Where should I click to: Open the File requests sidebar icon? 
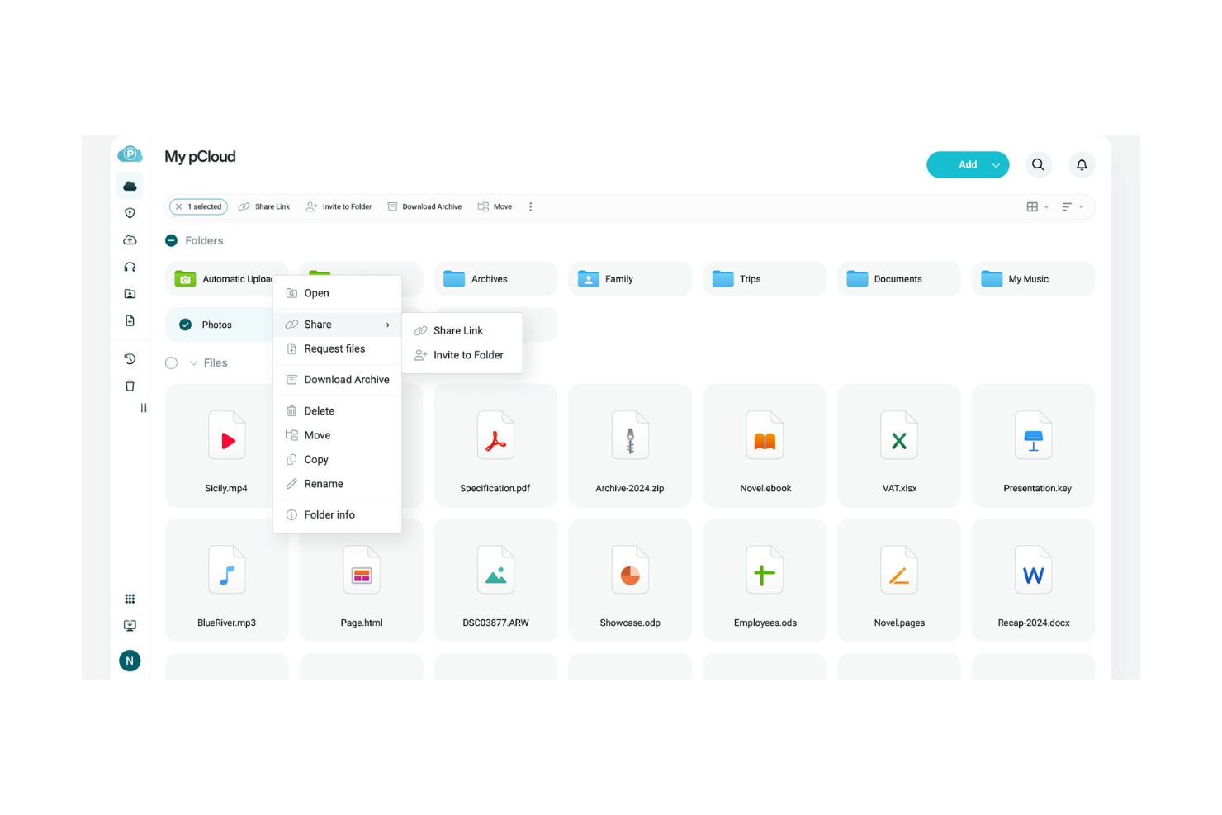pyautogui.click(x=130, y=320)
